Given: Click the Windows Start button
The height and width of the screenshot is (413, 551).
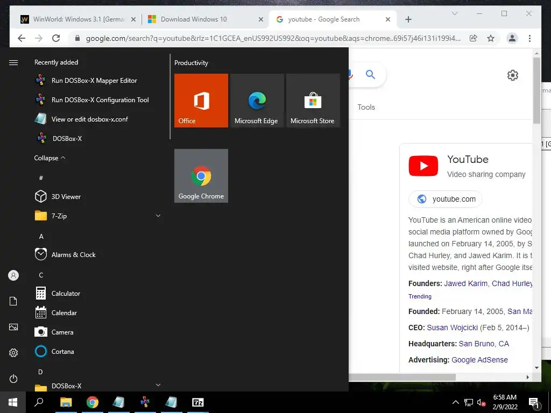Looking at the screenshot, I should (x=13, y=402).
